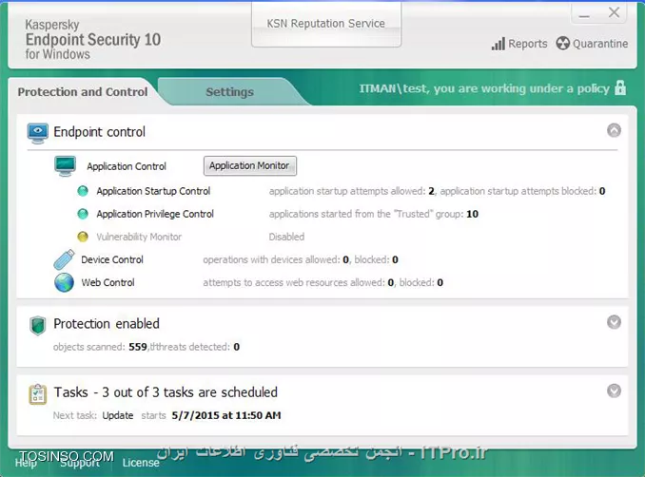This screenshot has width=645, height=477.
Task: Click the Web Control globe icon
Action: coord(64,282)
